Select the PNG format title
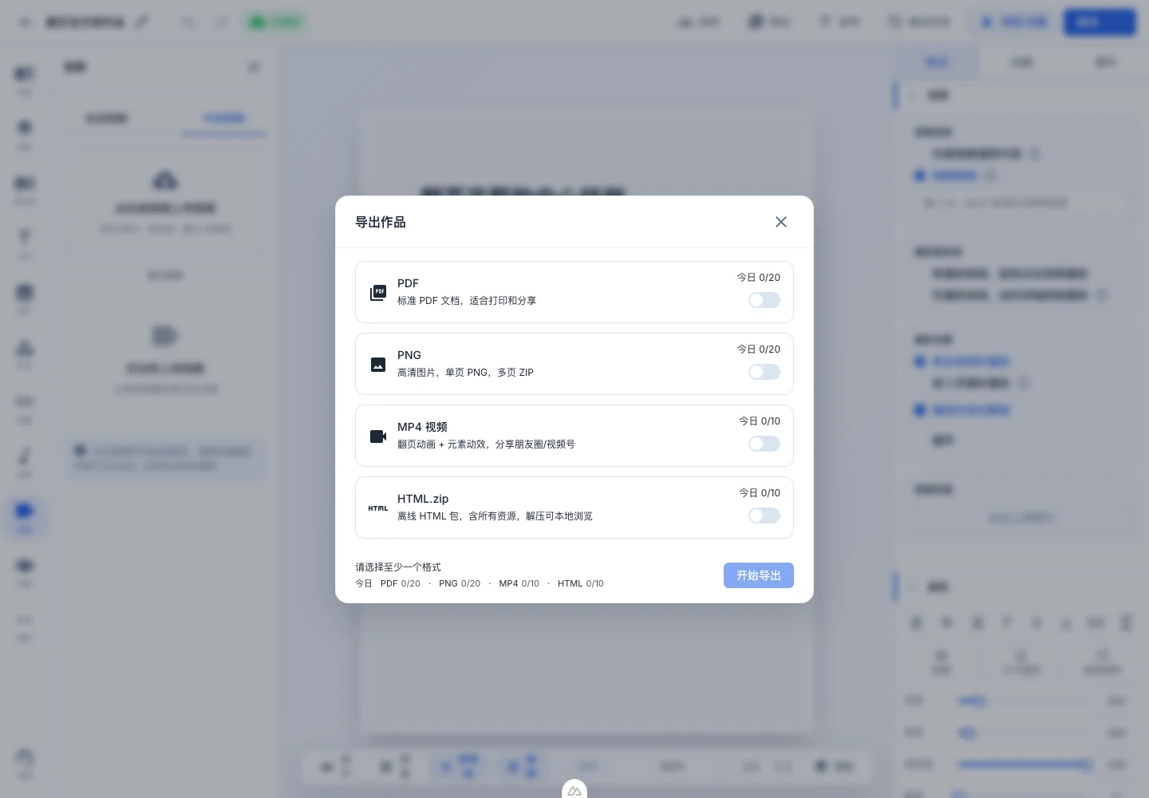 [x=409, y=355]
